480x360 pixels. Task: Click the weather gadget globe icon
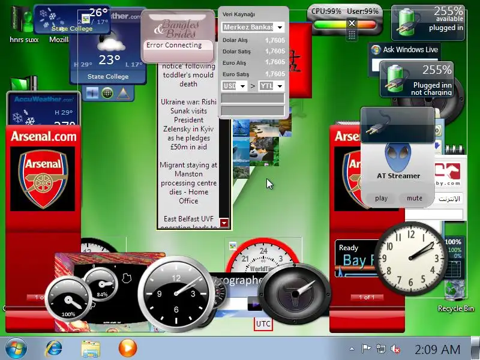107,93
